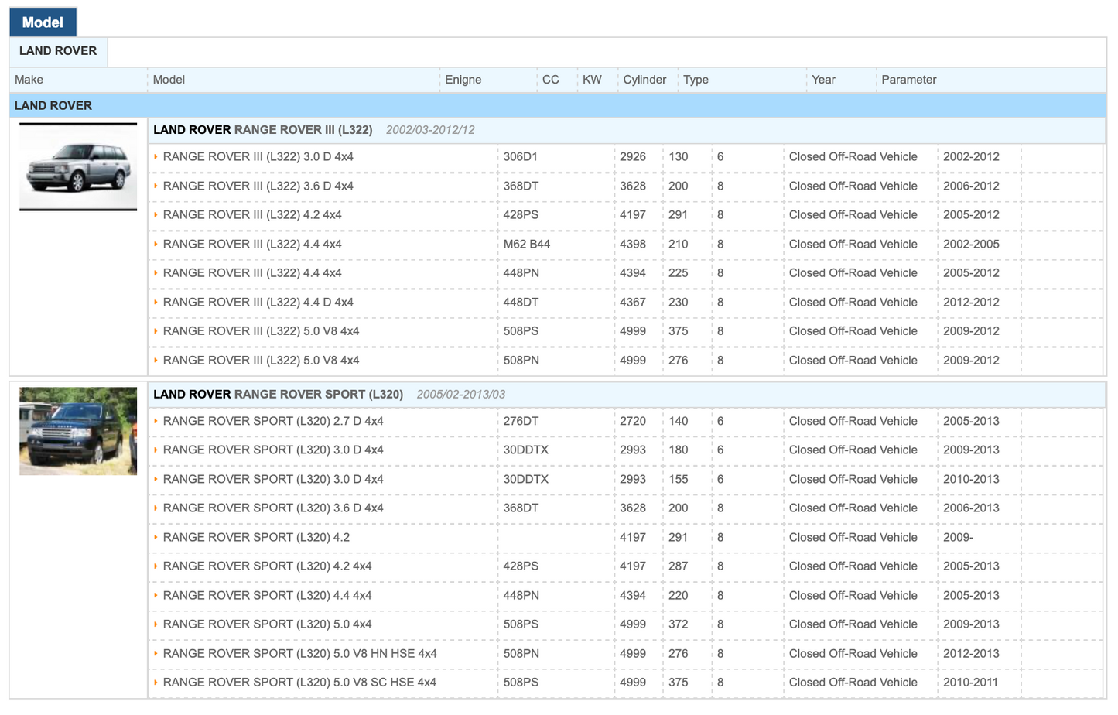Open the RANGE ROVER III (L322) 4.2 4x4 row
Screen dimensions: 1118x715
(x=252, y=215)
